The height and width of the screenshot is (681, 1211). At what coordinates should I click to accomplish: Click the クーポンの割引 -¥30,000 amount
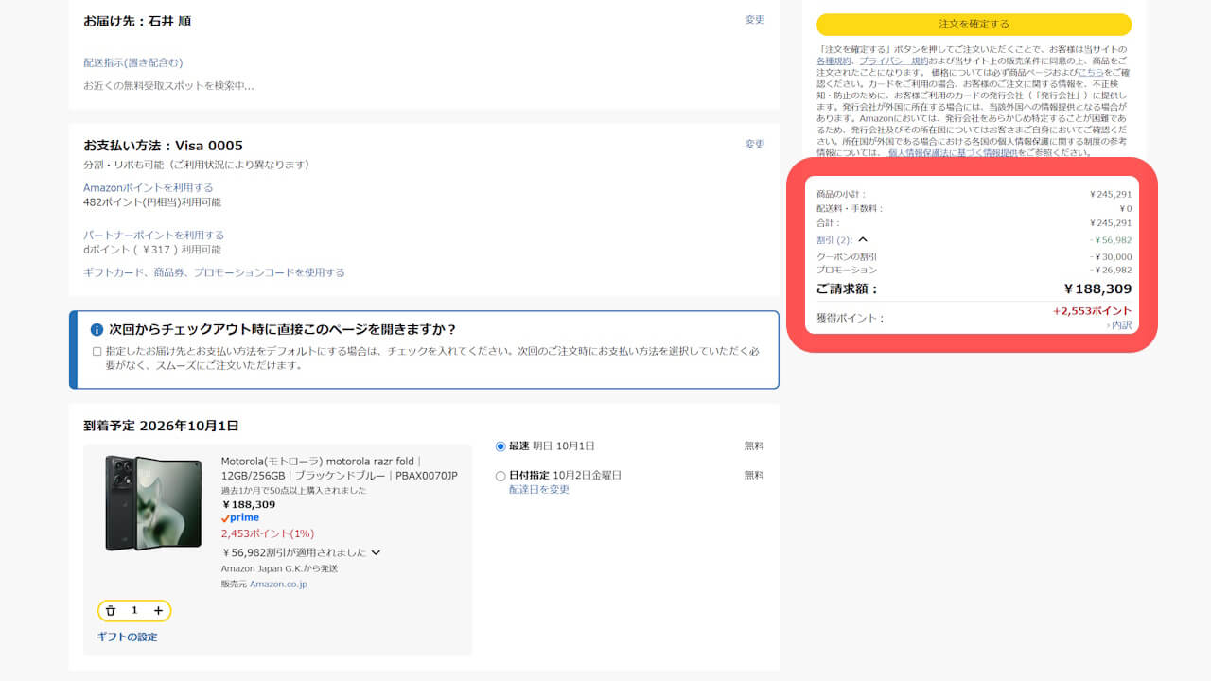tap(1111, 256)
